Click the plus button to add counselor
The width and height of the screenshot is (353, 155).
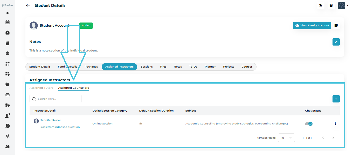click(x=336, y=99)
